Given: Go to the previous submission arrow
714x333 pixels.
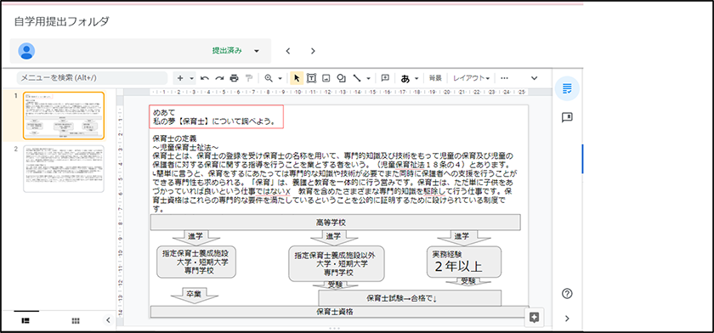Looking at the screenshot, I should pos(288,51).
